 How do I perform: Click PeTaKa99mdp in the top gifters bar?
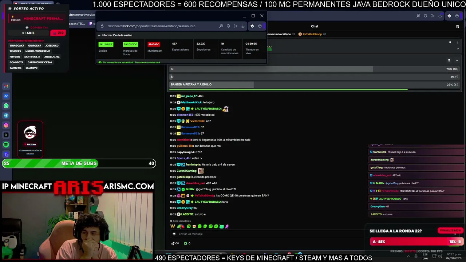pos(313,34)
